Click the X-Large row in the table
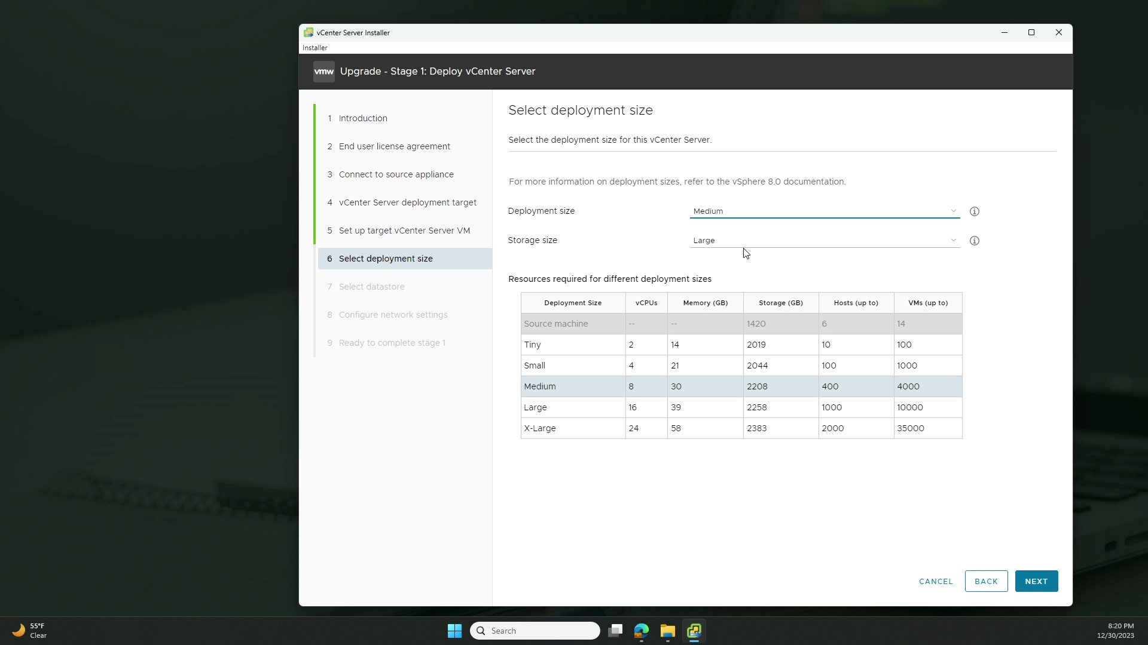Viewport: 1148px width, 645px height. point(741,428)
